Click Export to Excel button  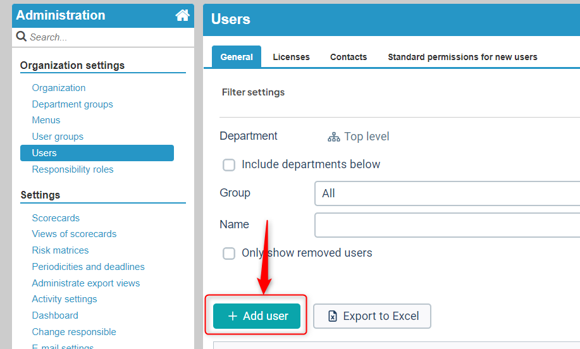point(372,316)
